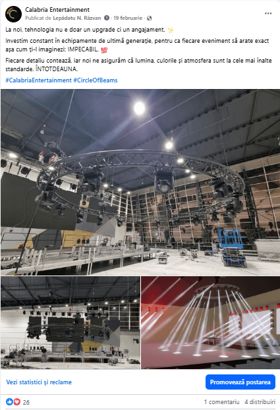Viewport: 280px width, 410px height.
Task: Show the 1 comentariu comments
Action: [x=222, y=402]
